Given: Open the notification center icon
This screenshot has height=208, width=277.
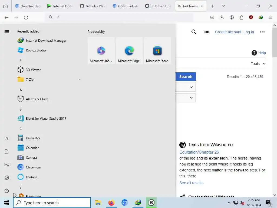Looking at the screenshot, I should 268,203.
